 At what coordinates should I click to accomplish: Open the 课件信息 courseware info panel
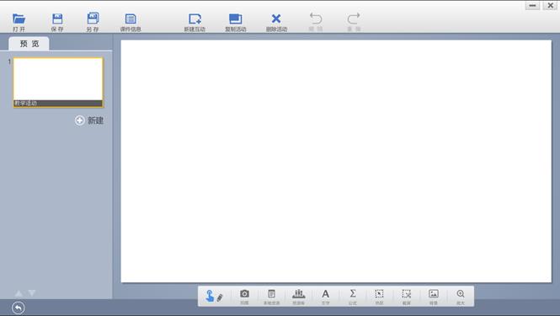pyautogui.click(x=131, y=22)
